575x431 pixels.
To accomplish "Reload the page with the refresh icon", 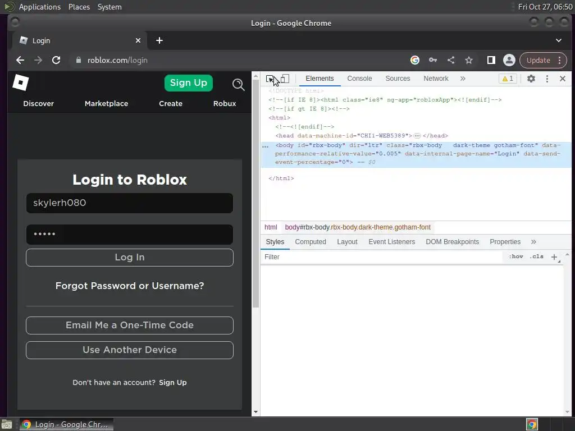I will pos(56,60).
